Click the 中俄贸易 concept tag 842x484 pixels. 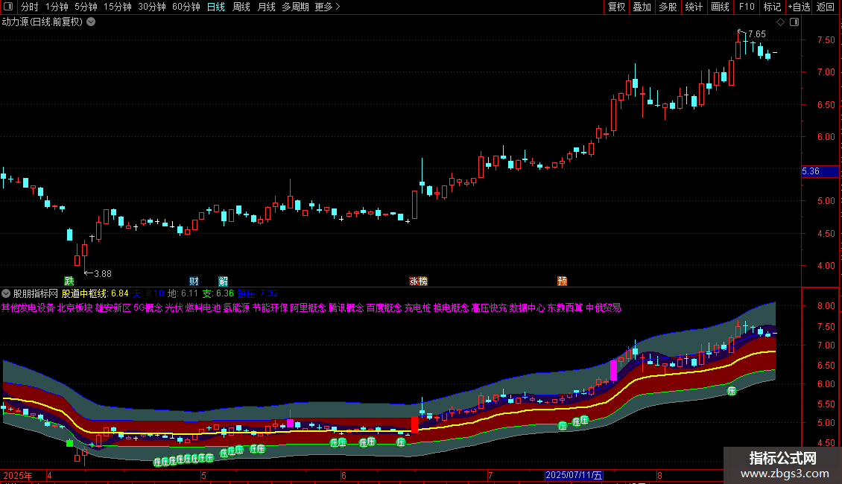(x=603, y=308)
